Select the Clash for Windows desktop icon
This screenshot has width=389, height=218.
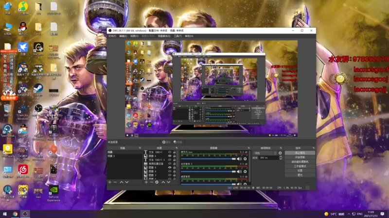pos(23,112)
